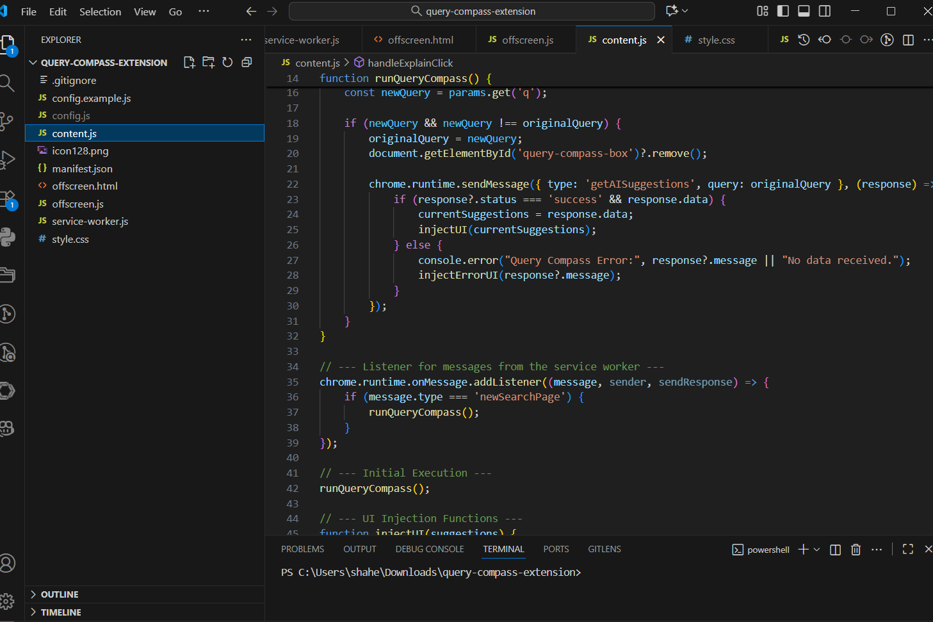933x622 pixels.
Task: Split the terminal pane
Action: coord(835,550)
